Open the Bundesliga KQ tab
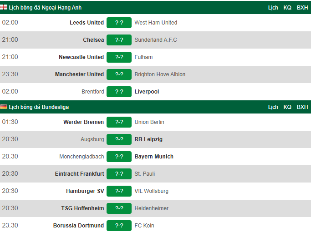The width and height of the screenshot is (311, 232). [x=287, y=107]
